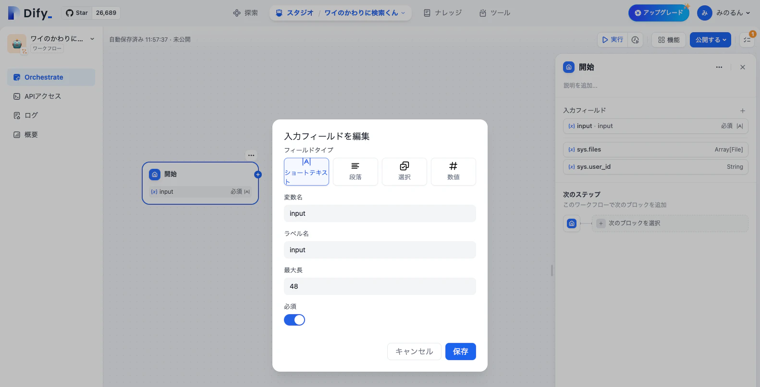Open the 探索 tab
This screenshot has height=387, width=760.
point(245,13)
